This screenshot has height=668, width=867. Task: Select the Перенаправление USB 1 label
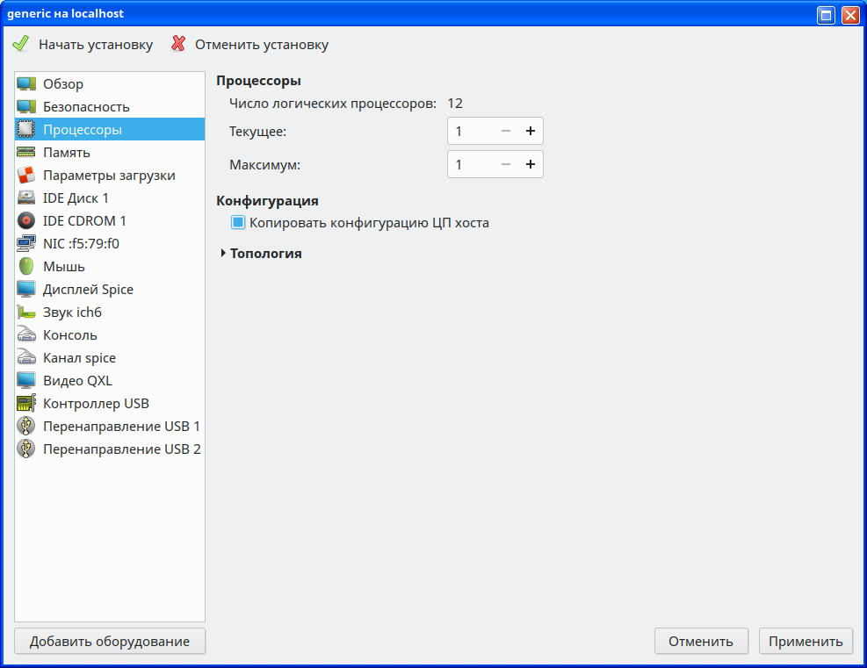(x=121, y=427)
